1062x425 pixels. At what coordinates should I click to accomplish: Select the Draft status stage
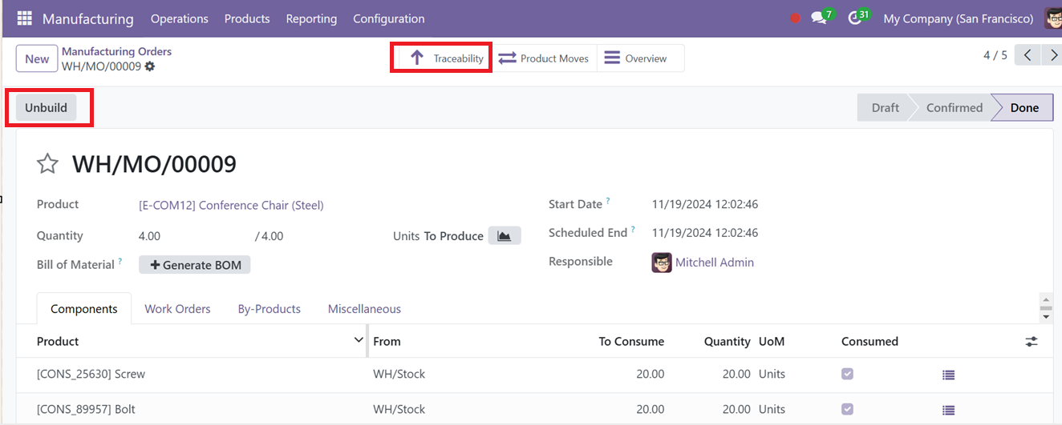point(885,107)
